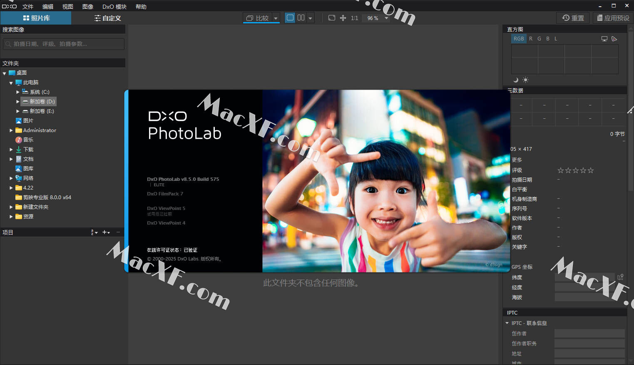
Task: Open the 编辑 menu
Action: [x=48, y=7]
